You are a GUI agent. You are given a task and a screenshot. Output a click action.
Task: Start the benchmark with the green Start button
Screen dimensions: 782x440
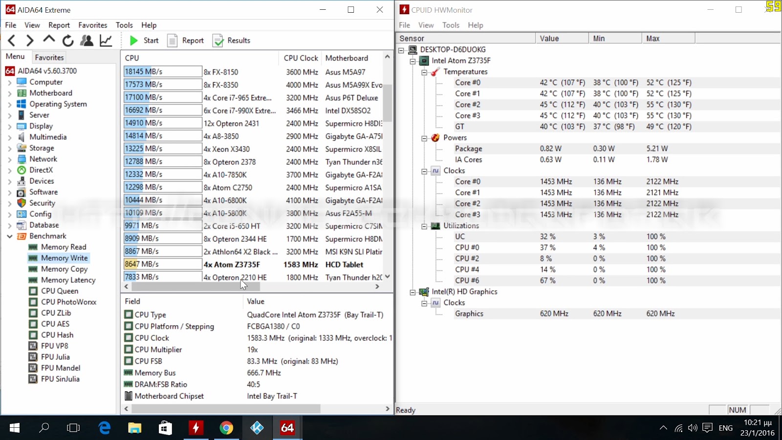point(144,41)
